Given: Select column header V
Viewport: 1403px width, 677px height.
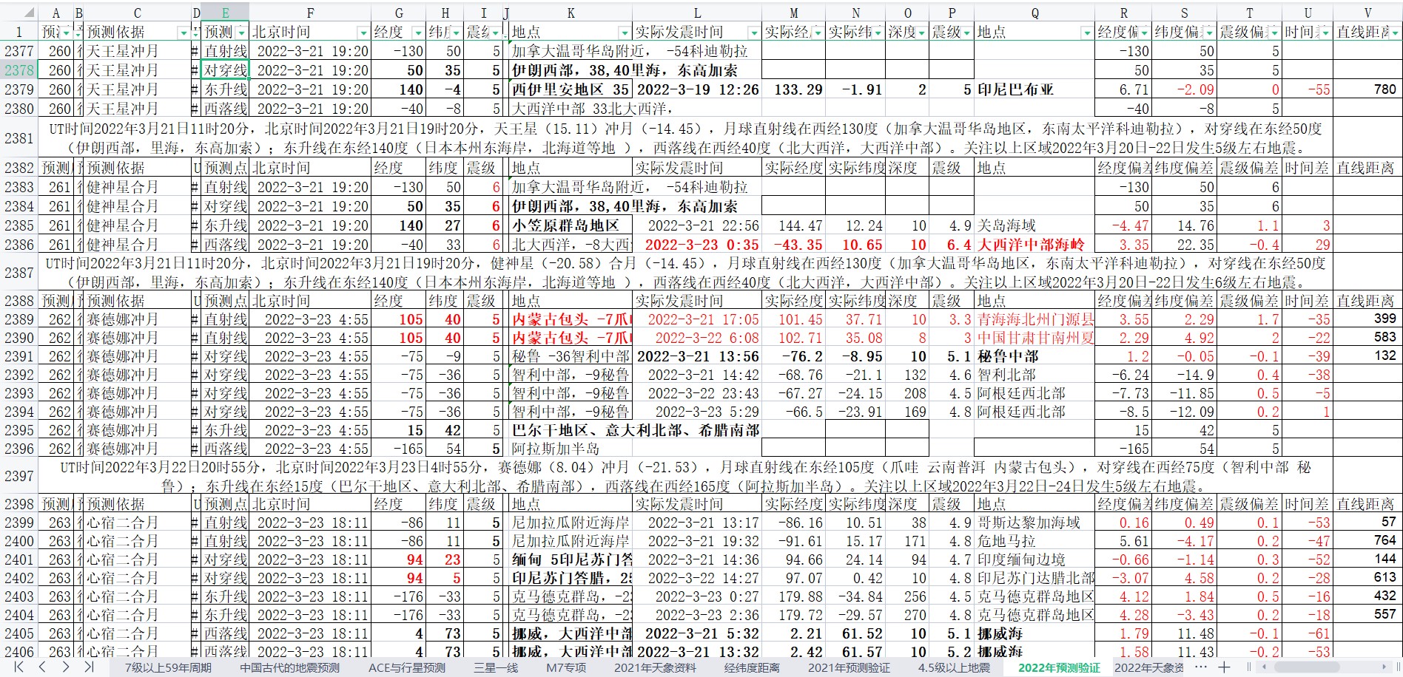Looking at the screenshot, I should pyautogui.click(x=1367, y=13).
